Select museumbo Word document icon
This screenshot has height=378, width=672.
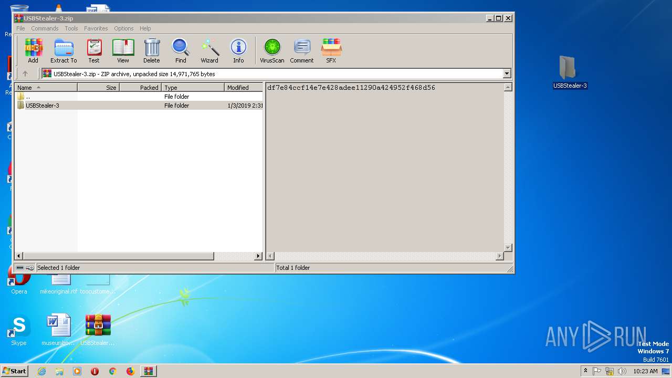click(58, 331)
